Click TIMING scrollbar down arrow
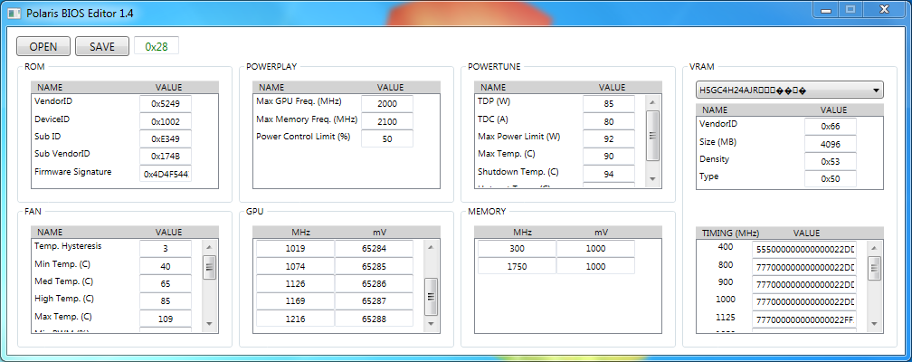 click(x=874, y=324)
